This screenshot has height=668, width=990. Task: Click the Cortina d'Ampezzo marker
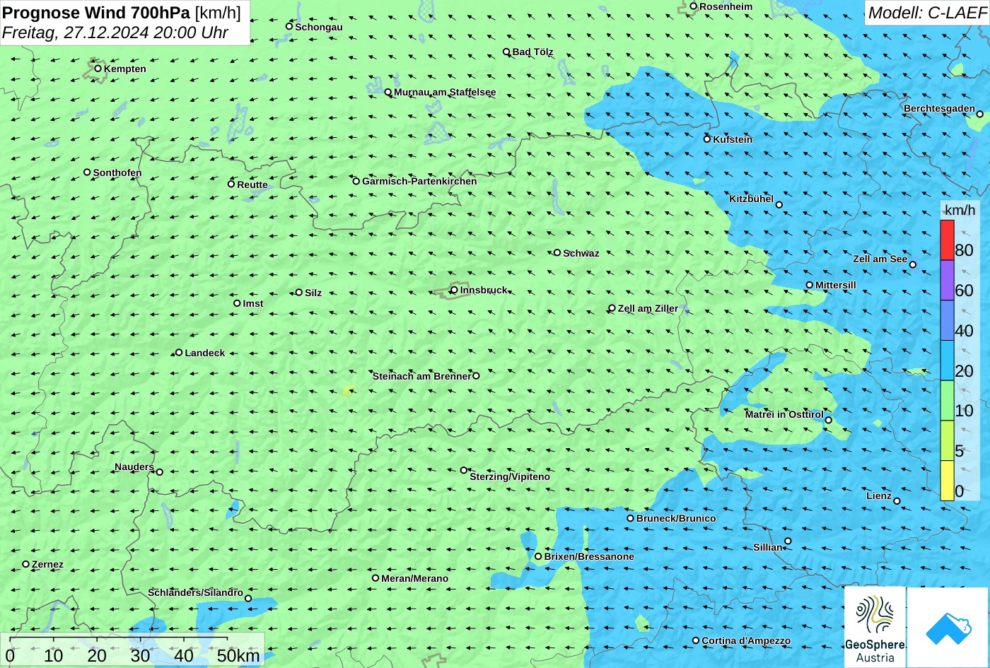pos(696,640)
